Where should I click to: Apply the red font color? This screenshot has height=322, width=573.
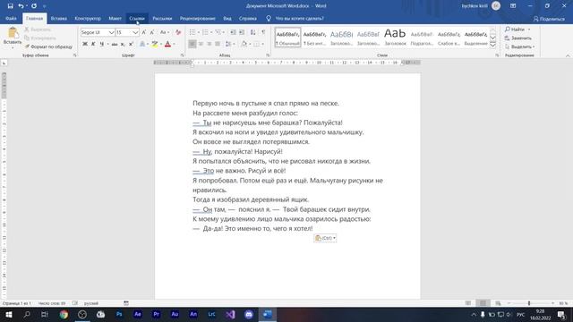click(167, 44)
